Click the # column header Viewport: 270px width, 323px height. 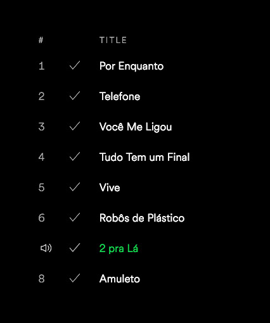[x=41, y=40]
